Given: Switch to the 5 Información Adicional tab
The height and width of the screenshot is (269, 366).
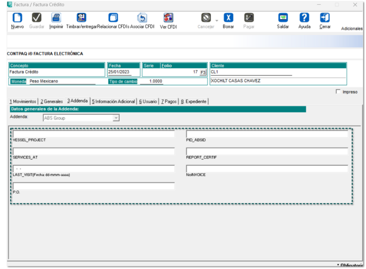Looking at the screenshot, I should coord(113,101).
